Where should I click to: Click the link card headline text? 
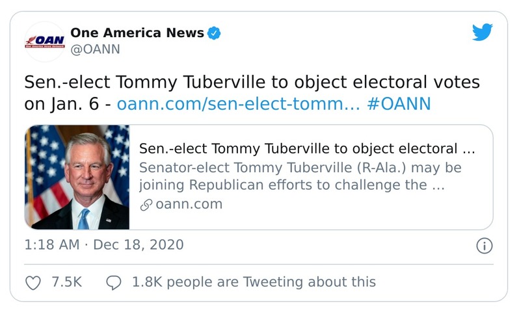click(307, 149)
